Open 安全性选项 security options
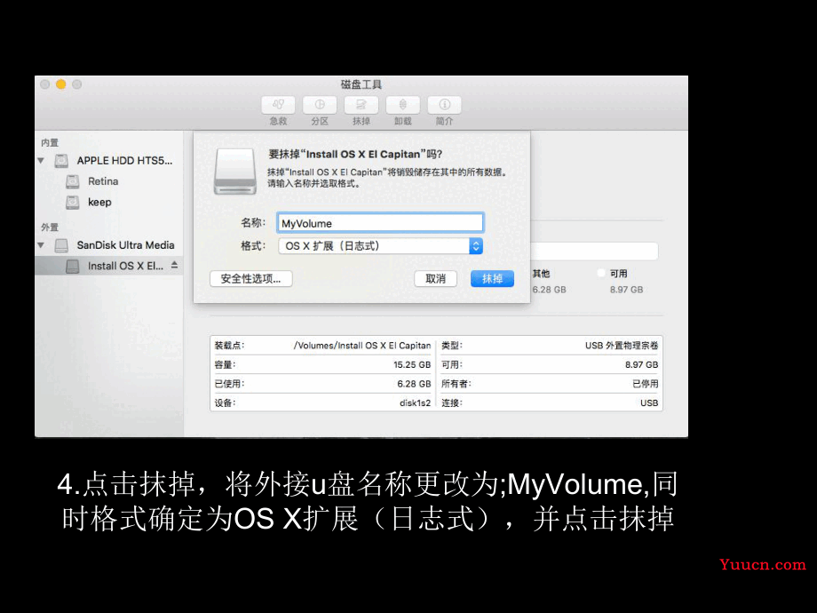 tap(251, 278)
